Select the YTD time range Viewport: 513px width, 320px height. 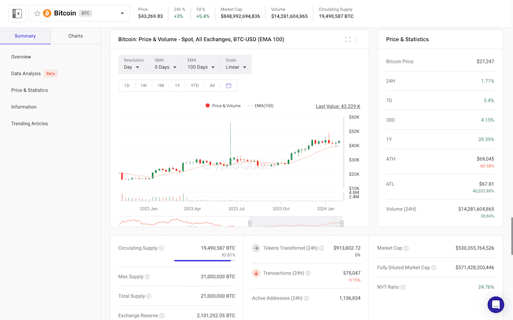click(x=195, y=86)
